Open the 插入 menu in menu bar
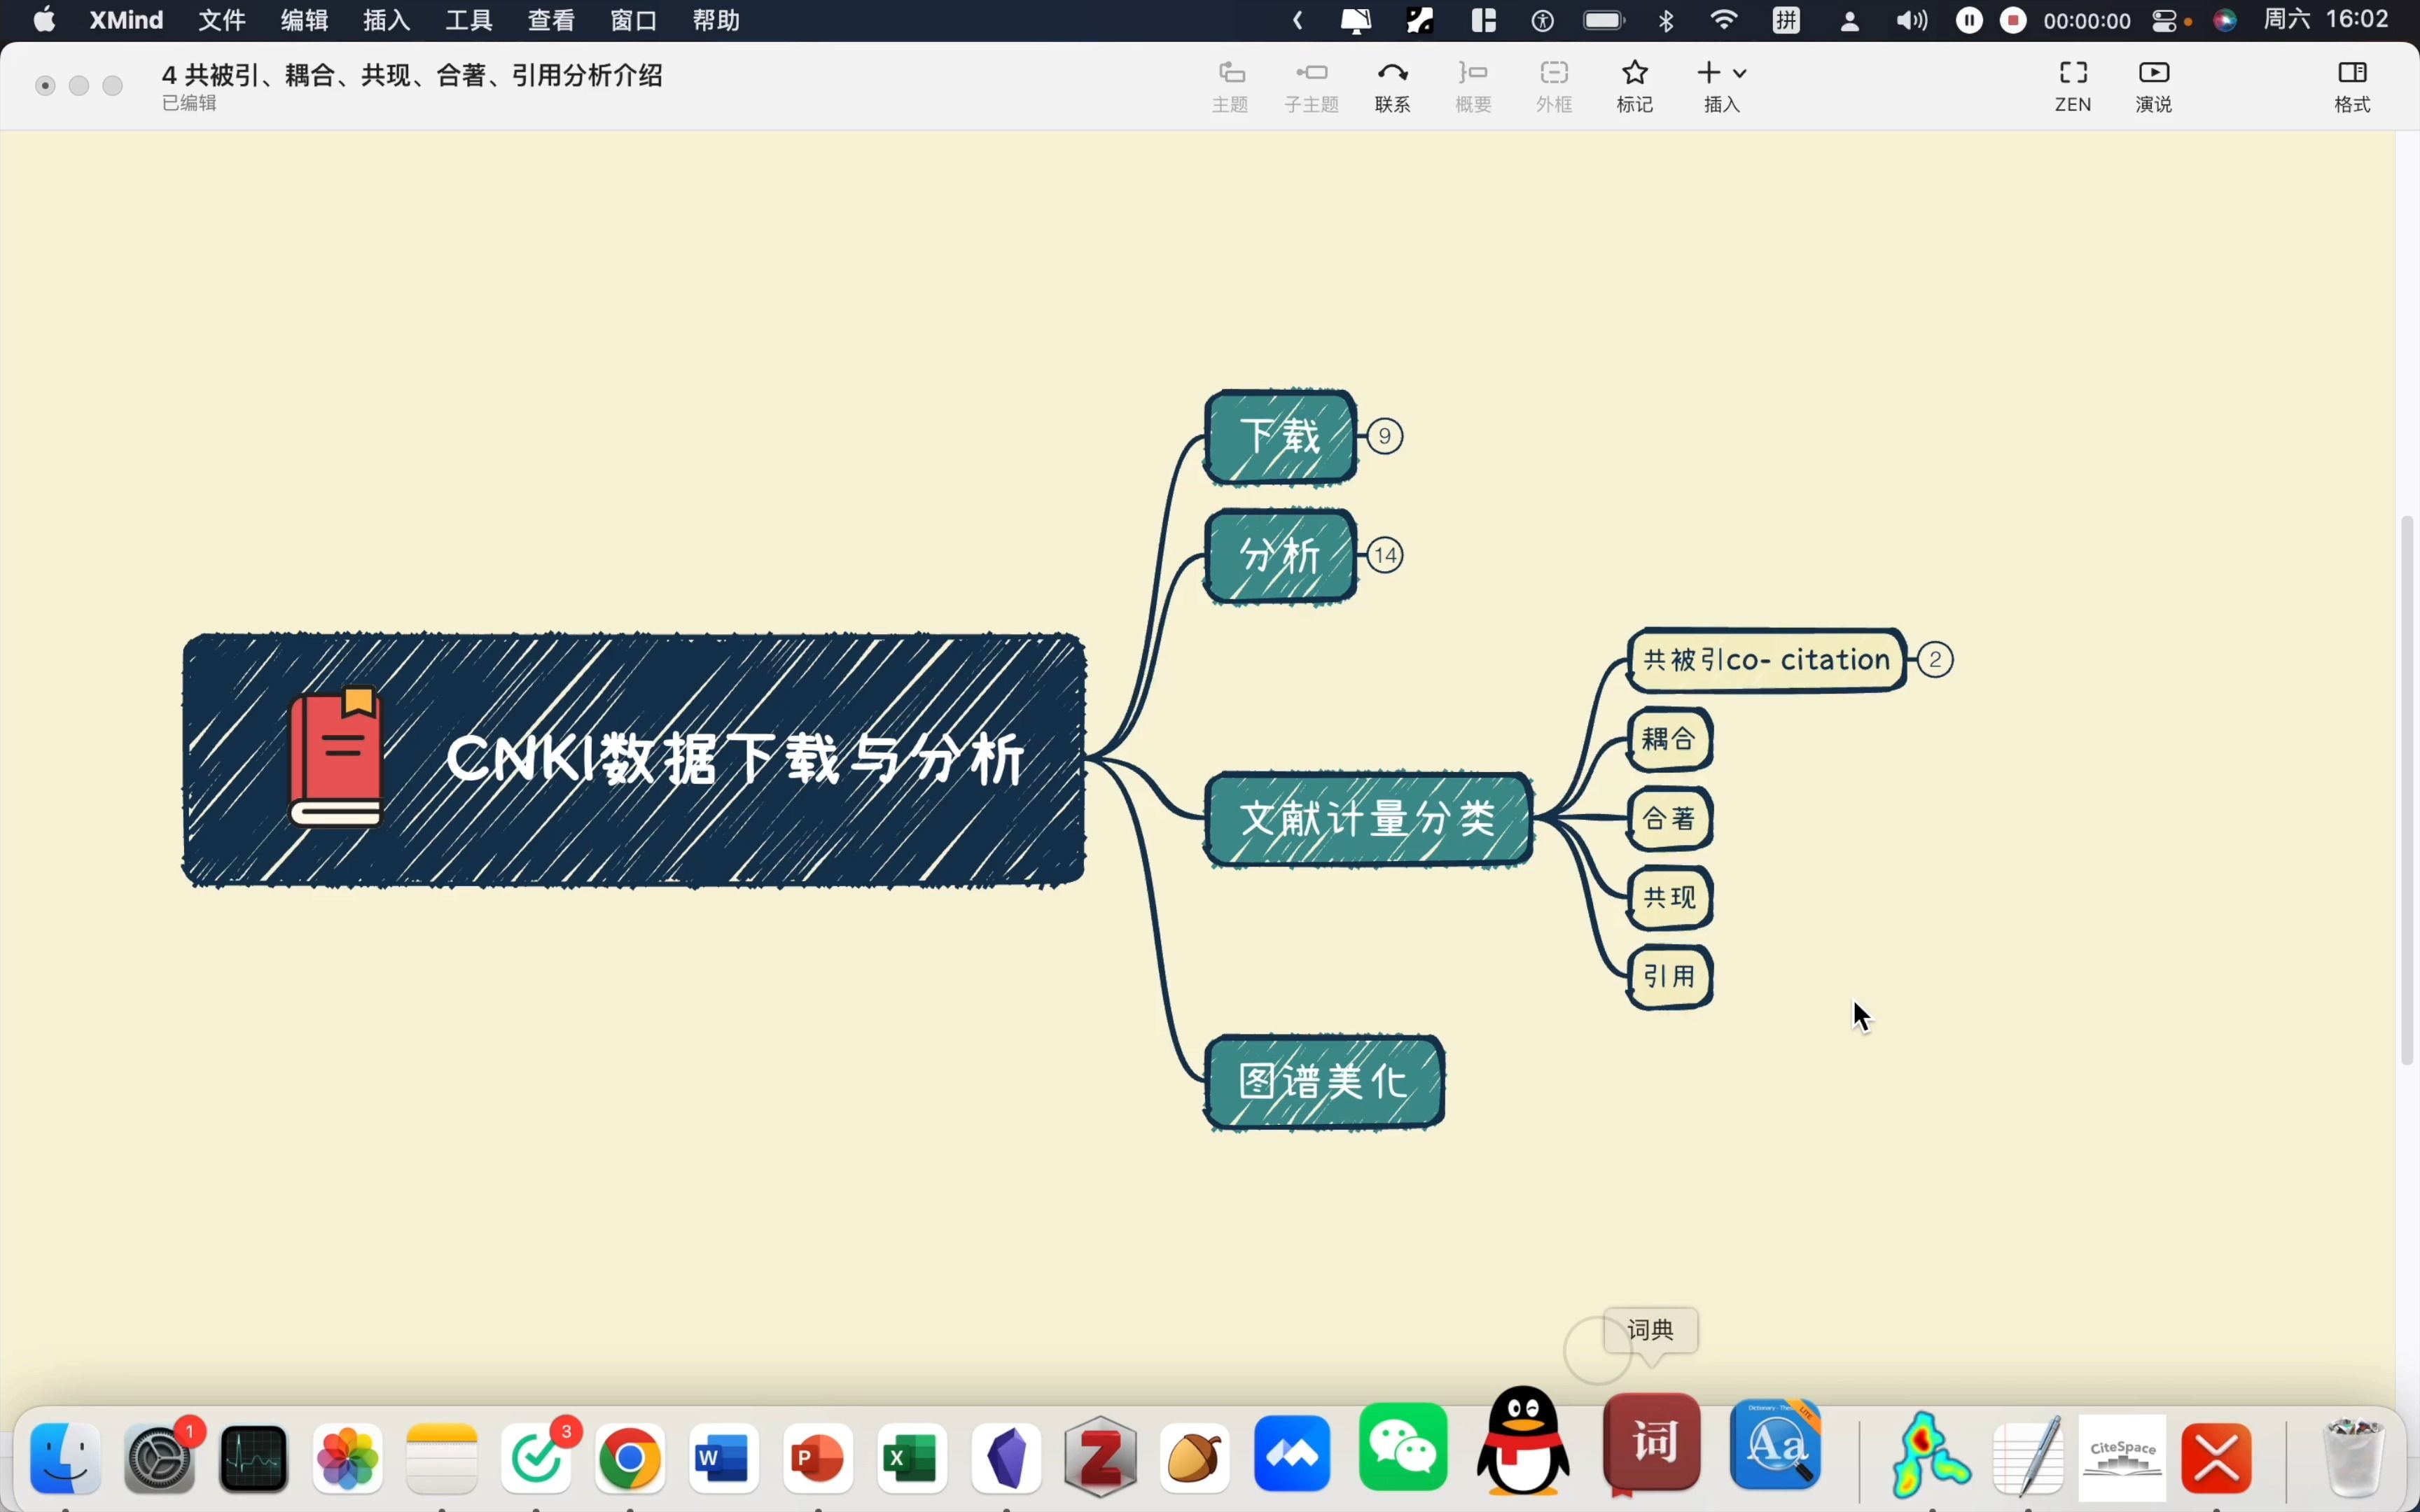Viewport: 2420px width, 1512px height. pos(386,20)
